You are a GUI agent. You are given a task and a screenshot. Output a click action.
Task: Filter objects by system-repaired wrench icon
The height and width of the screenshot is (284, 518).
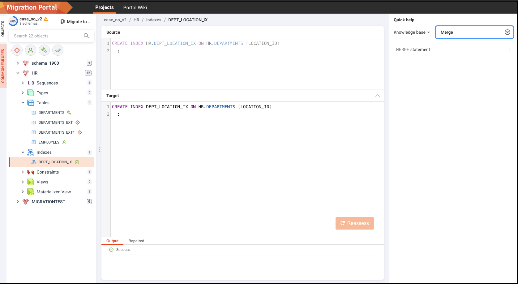pos(44,50)
